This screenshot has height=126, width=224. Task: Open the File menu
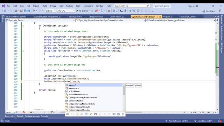[9, 6]
